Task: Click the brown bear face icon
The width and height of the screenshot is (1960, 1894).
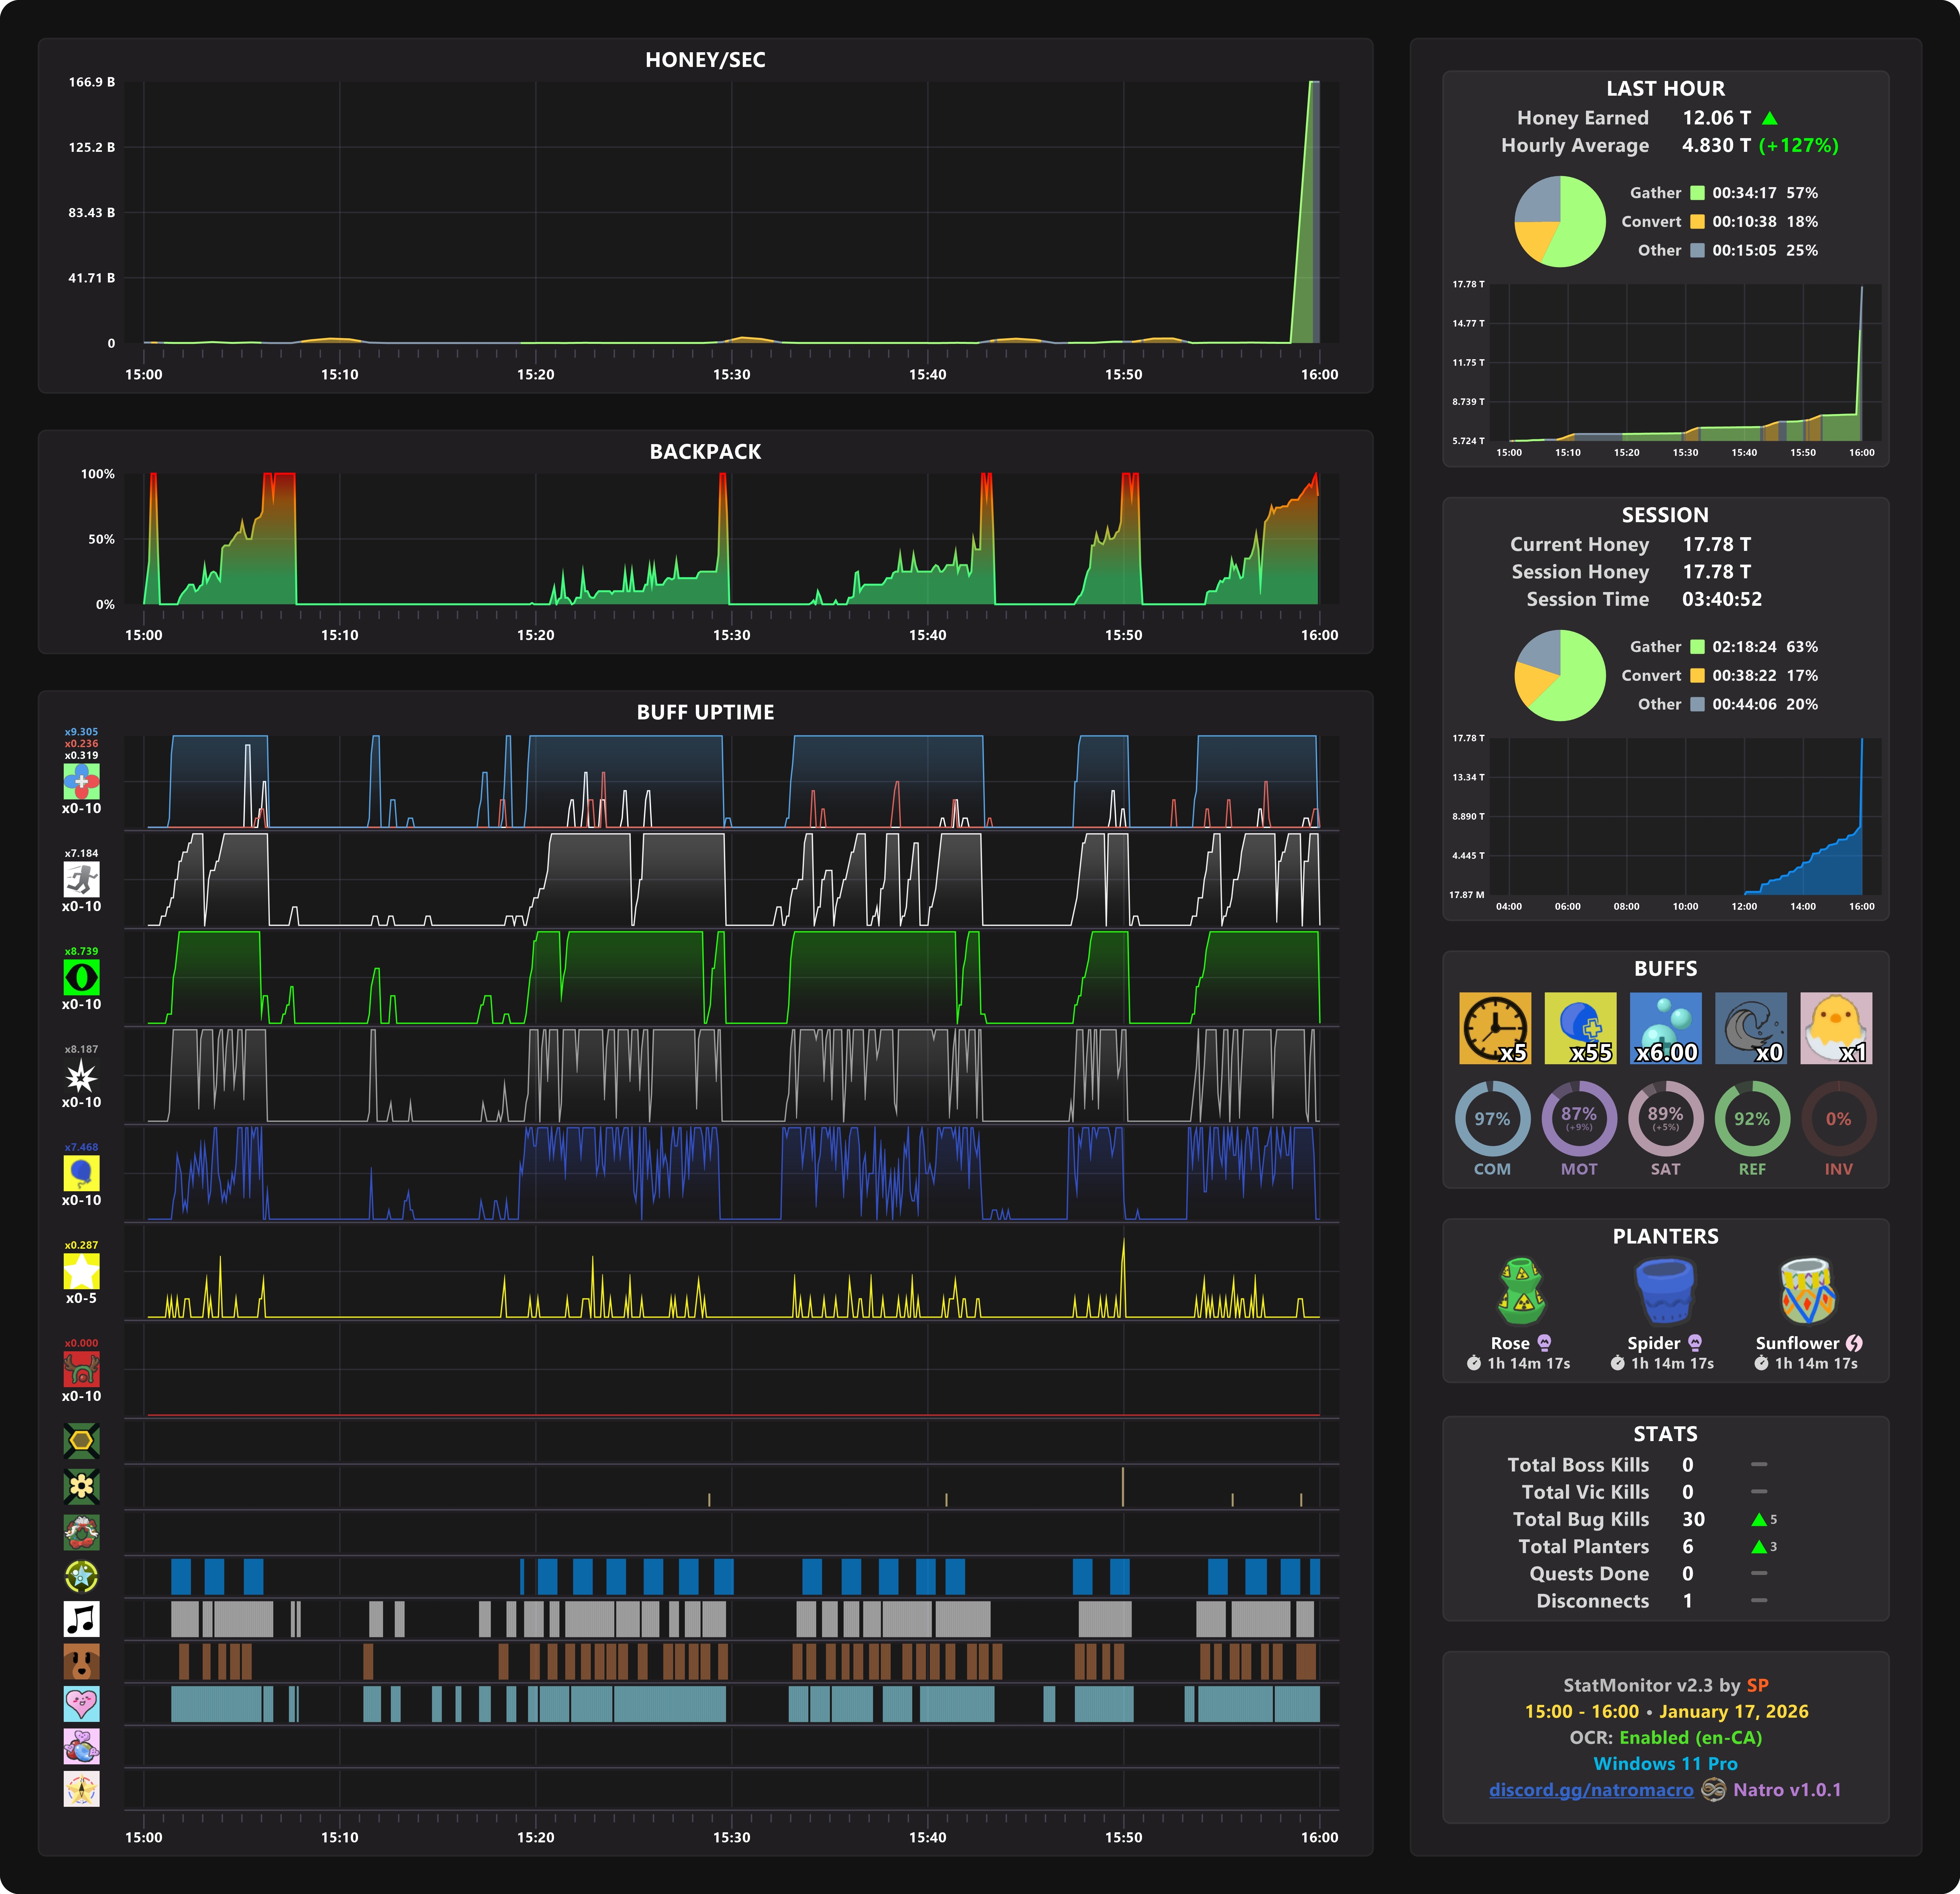Action: pos(81,1661)
